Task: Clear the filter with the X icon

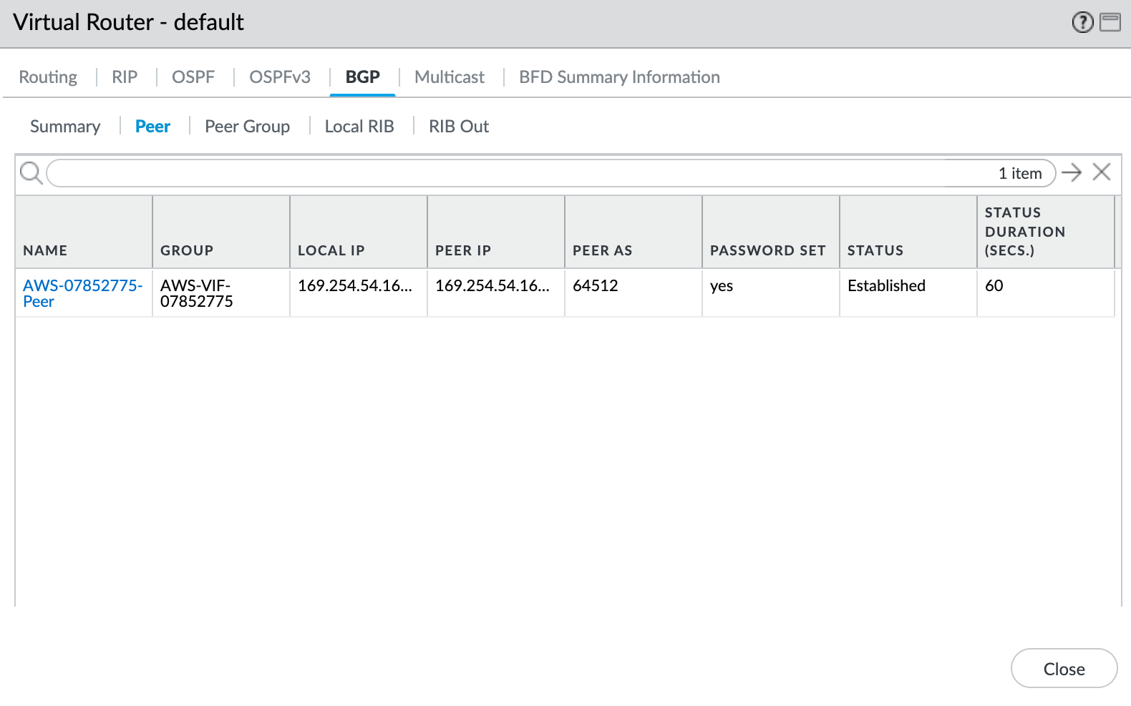Action: point(1102,172)
